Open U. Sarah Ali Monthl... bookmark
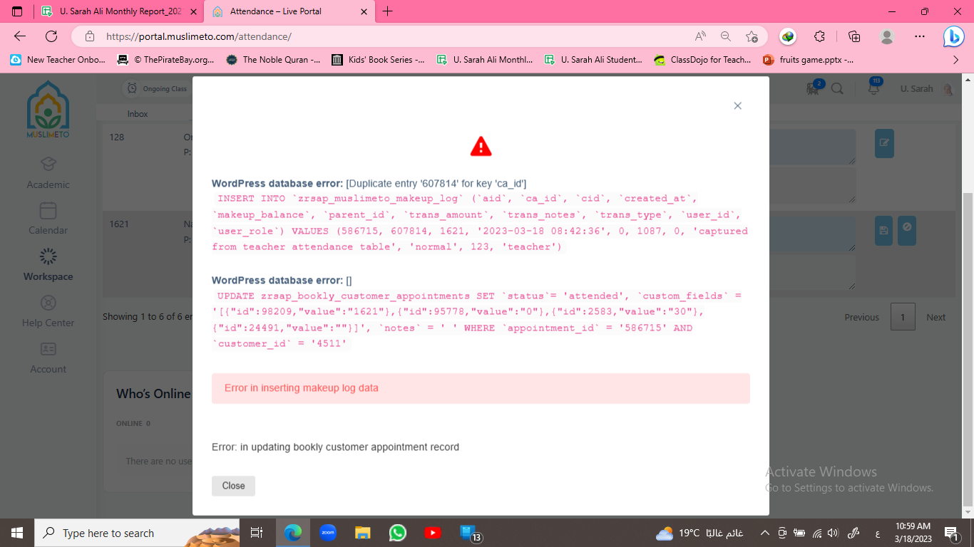The image size is (974, 547). coord(485,60)
